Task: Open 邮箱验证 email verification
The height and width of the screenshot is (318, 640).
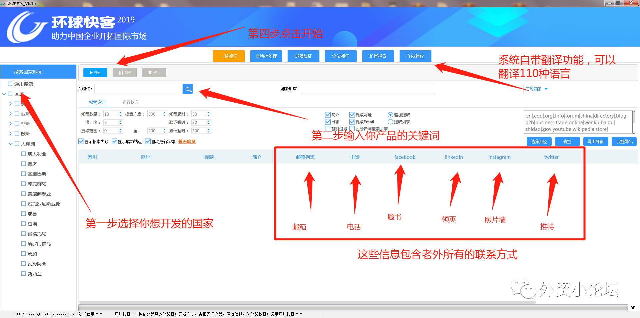Action: pos(303,56)
